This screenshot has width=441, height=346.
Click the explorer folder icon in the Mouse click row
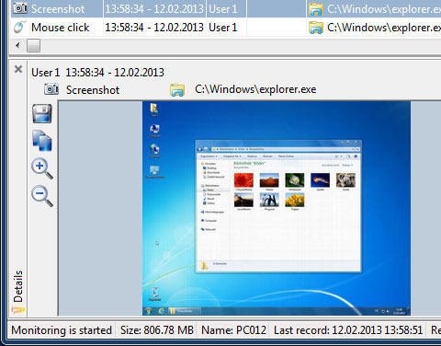(x=316, y=28)
